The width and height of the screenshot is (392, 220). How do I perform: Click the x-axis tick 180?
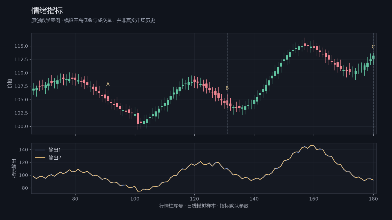point(373,199)
